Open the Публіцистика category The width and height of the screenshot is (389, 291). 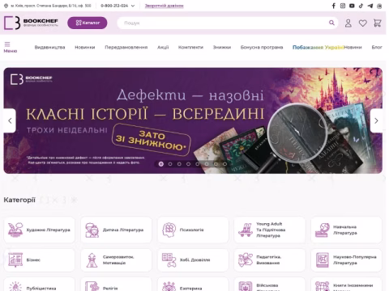click(39, 285)
